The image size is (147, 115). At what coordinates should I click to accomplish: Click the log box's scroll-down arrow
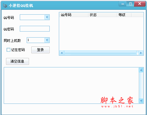[141, 101]
